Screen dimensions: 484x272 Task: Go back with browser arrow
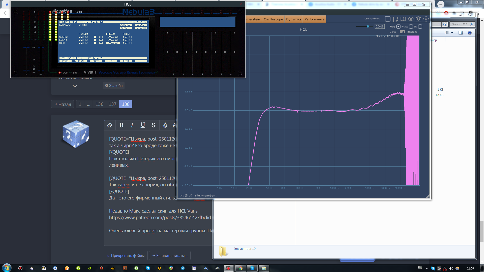(5, 13)
